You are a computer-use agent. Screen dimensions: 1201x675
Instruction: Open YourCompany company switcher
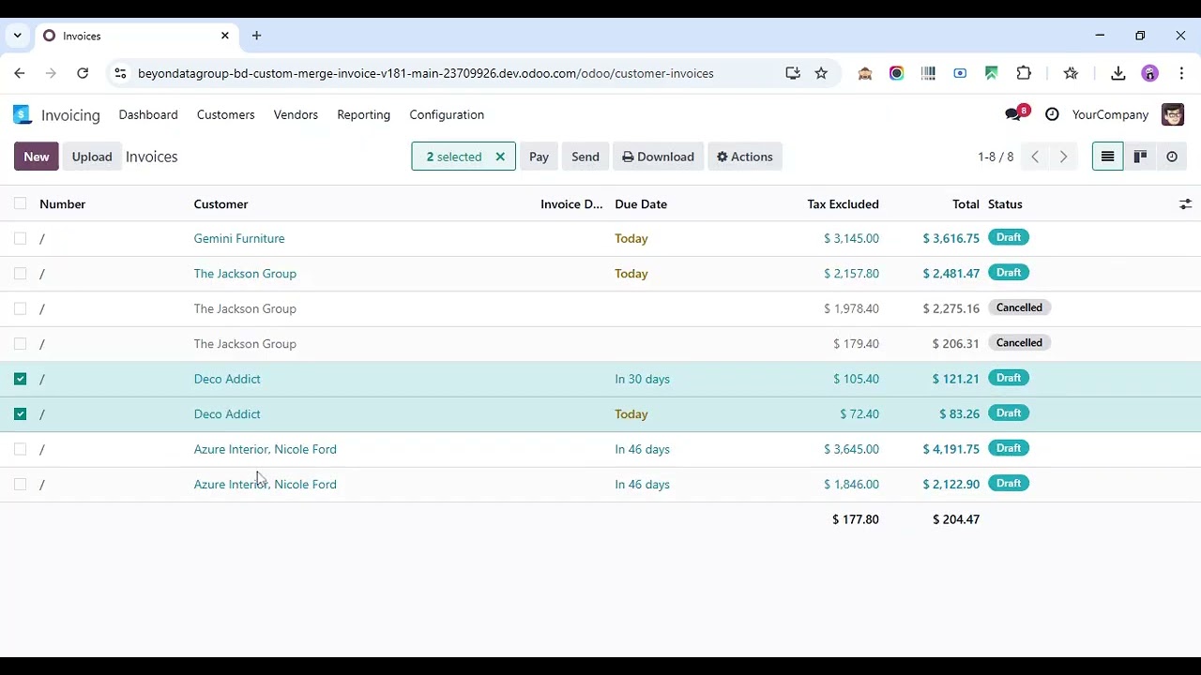pos(1110,114)
